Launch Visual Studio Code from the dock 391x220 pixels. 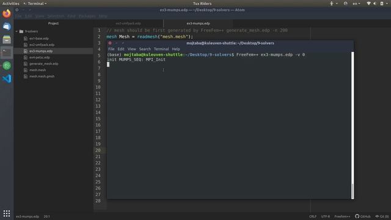(7, 79)
